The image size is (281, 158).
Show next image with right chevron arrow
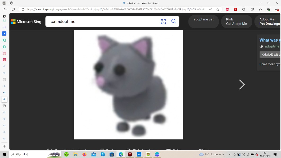242,85
